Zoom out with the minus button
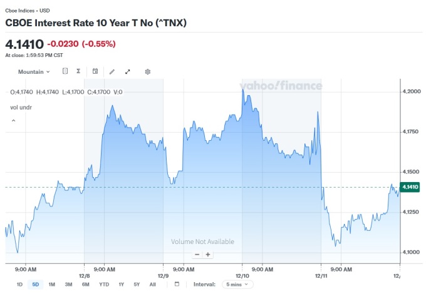Viewport: 426px width, 294px height. tap(197, 255)
